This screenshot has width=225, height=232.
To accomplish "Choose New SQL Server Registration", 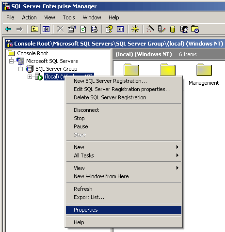I will point(124,81).
